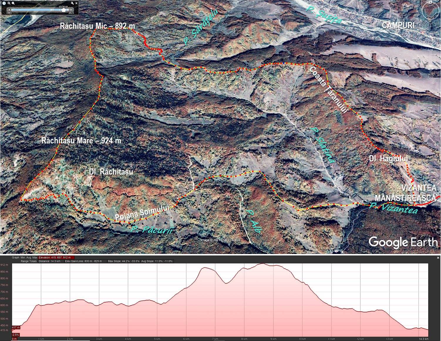Click the historical imagery clock icon
441x341 pixels.
coord(4,3)
